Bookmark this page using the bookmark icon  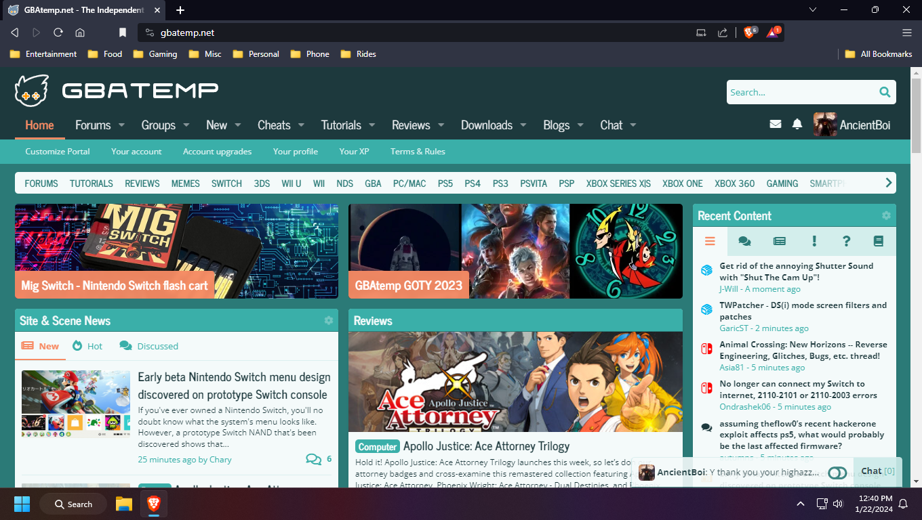pyautogui.click(x=123, y=32)
